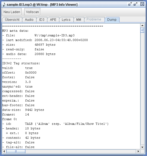Viewport: 147px width, 156px height.
Task: Open the Audio tab
Action: tap(29, 20)
